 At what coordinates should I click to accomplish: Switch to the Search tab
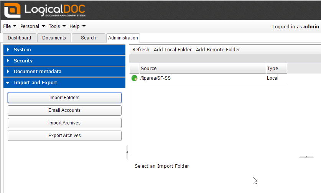(88, 38)
